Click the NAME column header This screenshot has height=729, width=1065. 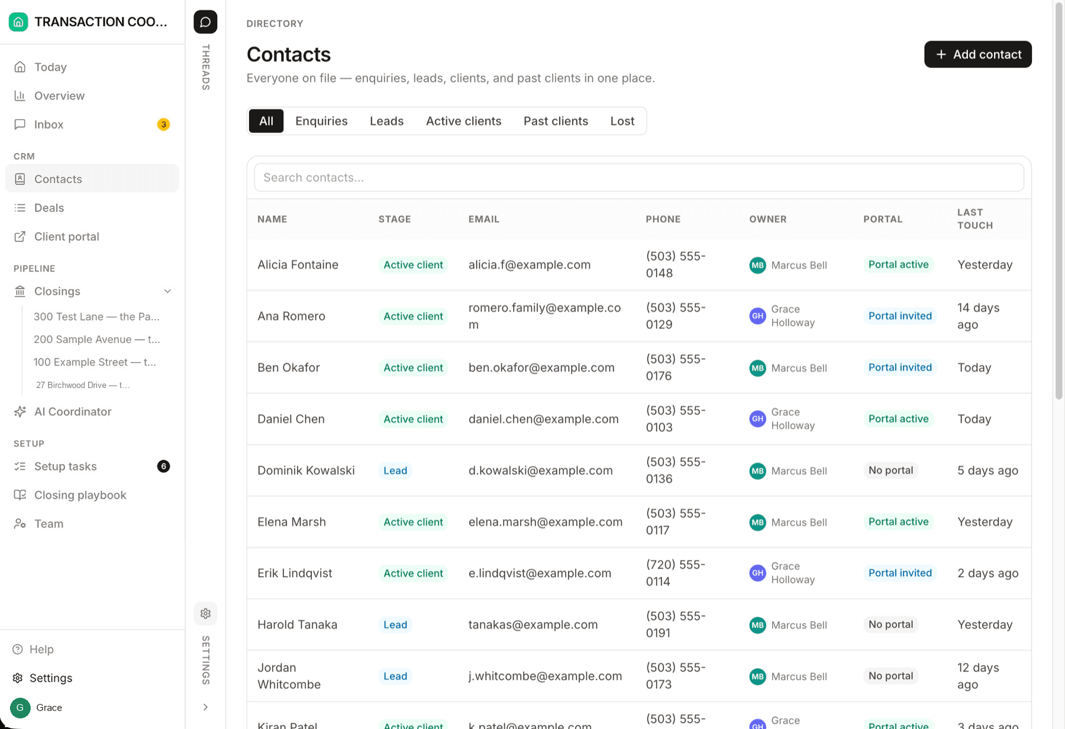click(x=272, y=219)
